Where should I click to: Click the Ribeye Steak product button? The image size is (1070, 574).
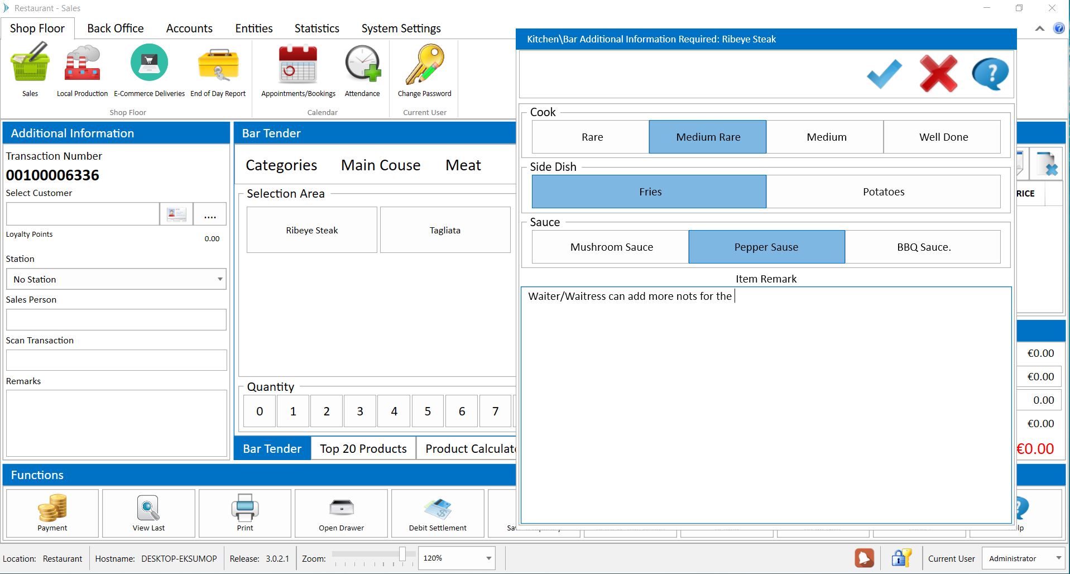[x=312, y=230]
